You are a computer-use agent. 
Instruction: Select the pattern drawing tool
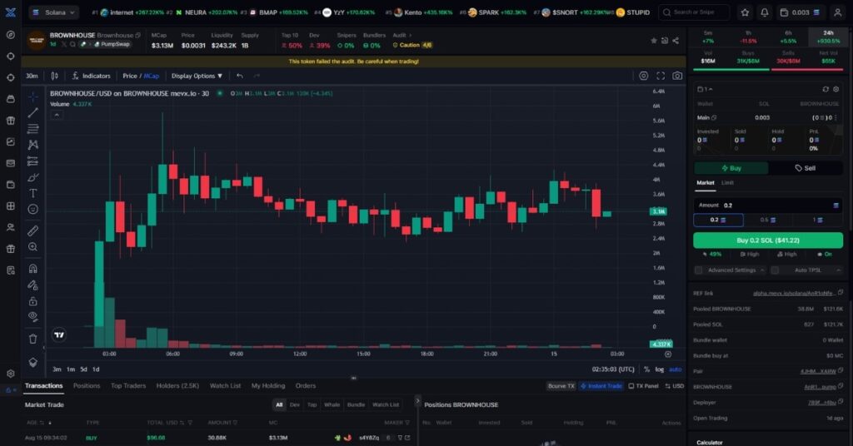33,145
